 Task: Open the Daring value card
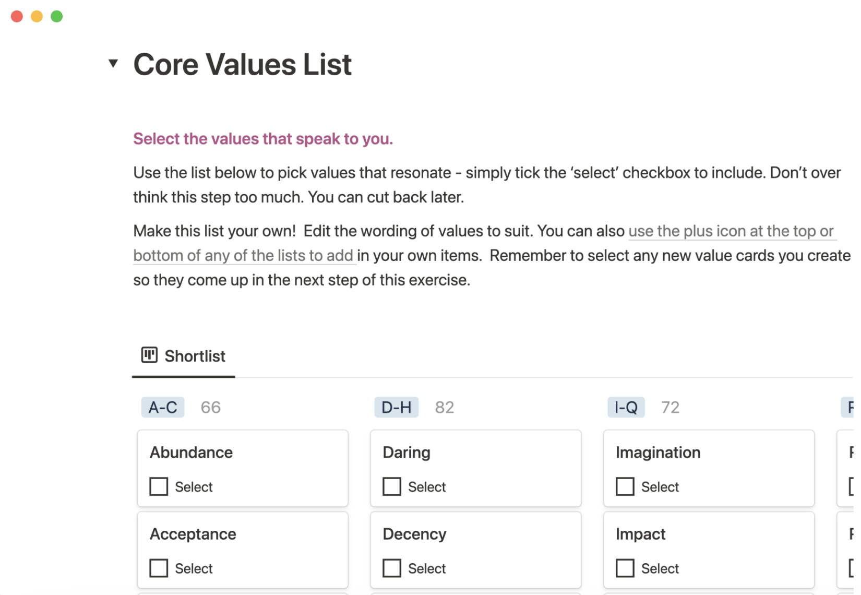pyautogui.click(x=406, y=453)
